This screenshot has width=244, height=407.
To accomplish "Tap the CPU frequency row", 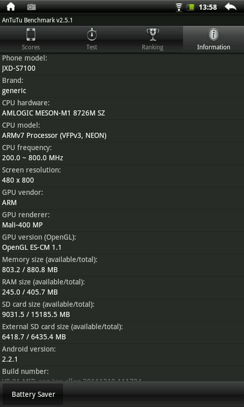I will (x=122, y=153).
